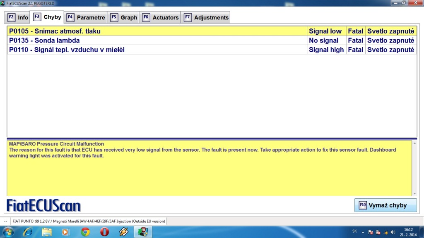Show hidden tray icons arrow
This screenshot has height=238, width=424.
click(x=363, y=232)
